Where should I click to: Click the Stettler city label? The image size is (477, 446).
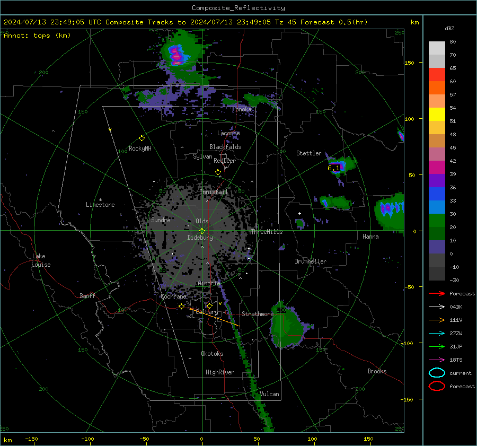point(309,153)
